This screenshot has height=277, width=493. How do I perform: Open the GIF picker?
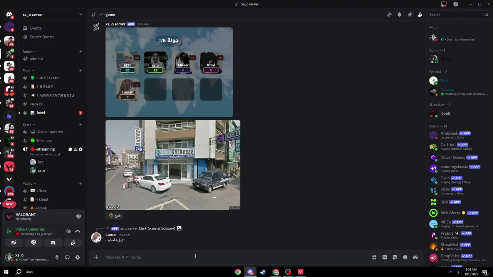(384, 257)
